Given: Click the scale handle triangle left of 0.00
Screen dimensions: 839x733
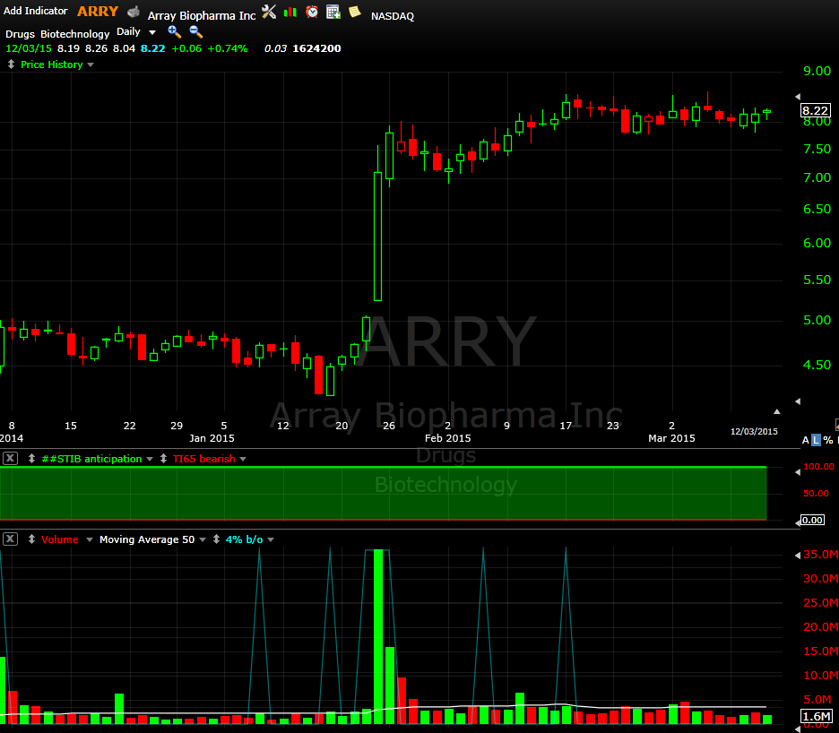Looking at the screenshot, I should (797, 522).
